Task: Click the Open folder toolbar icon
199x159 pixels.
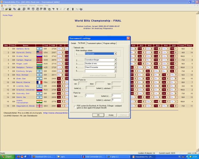Action: (x=6, y=9)
